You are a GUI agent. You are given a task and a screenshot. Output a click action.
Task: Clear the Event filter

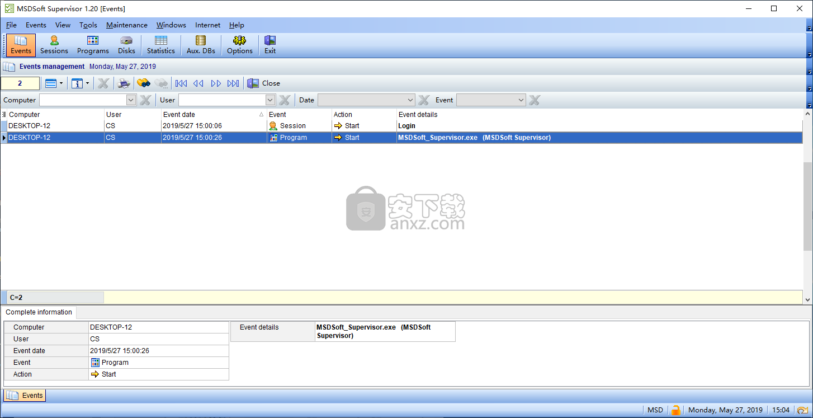[x=535, y=100]
